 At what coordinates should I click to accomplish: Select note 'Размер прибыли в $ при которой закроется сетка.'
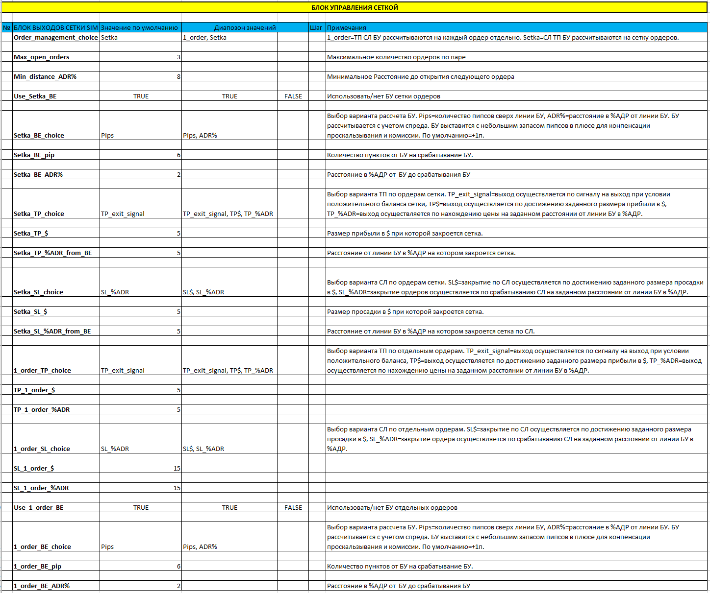[x=516, y=233]
